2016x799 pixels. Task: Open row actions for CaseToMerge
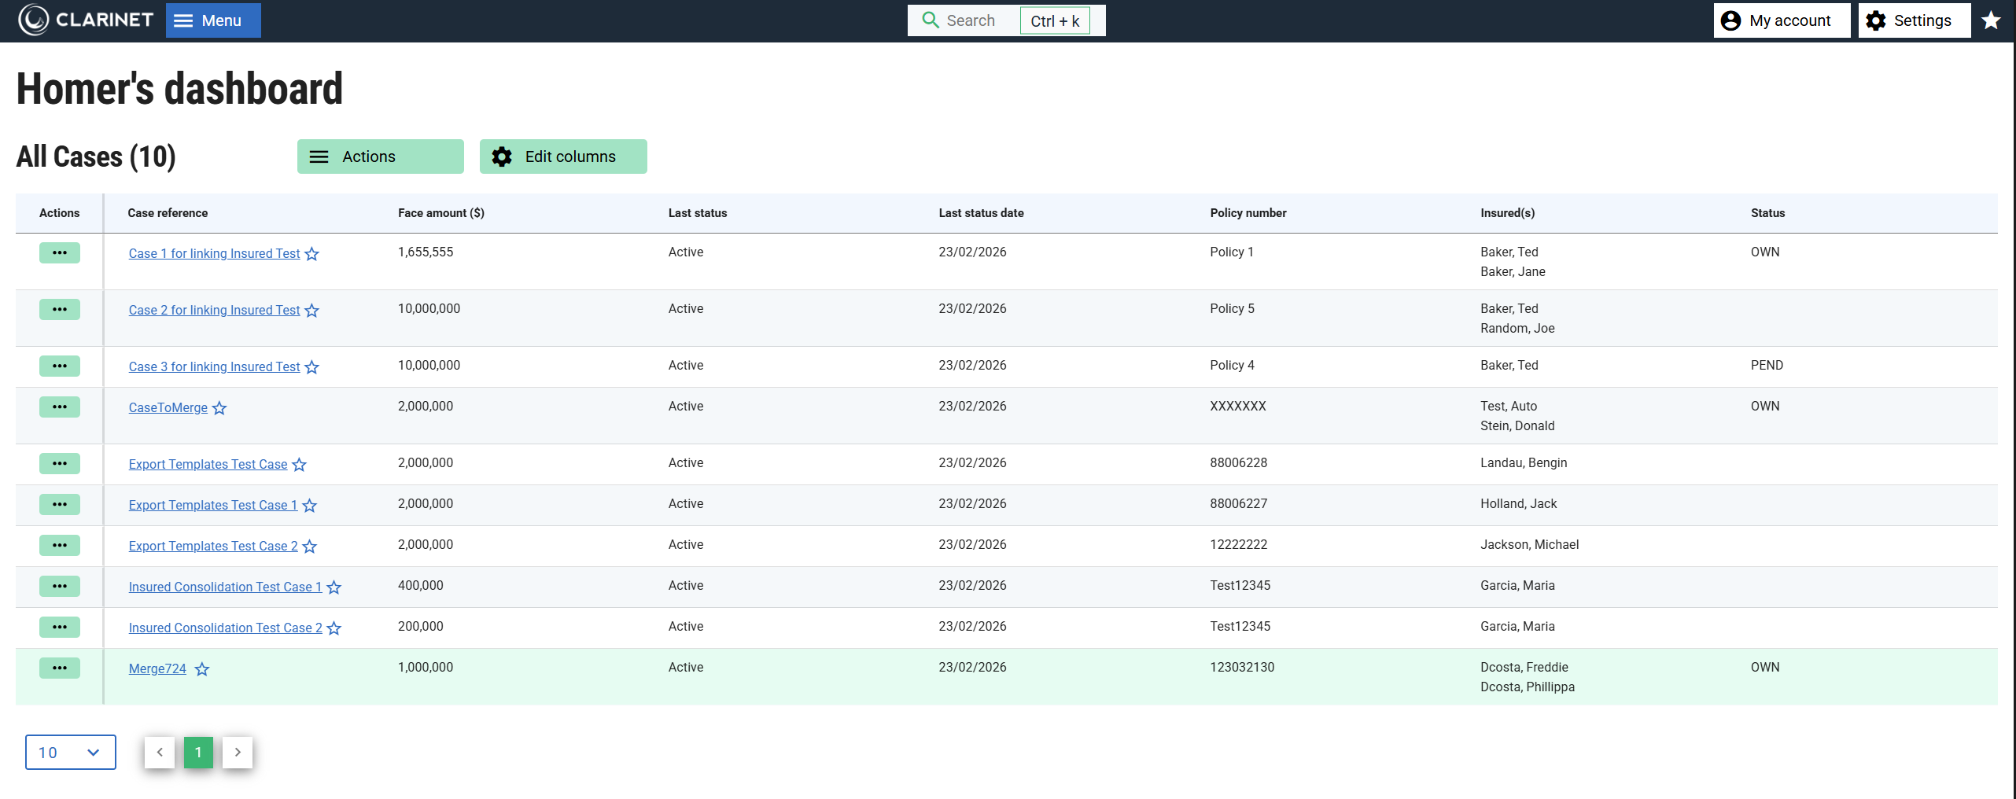click(60, 407)
